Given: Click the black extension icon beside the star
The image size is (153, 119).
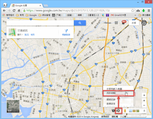Looking at the screenshot, I should [x=138, y=11].
